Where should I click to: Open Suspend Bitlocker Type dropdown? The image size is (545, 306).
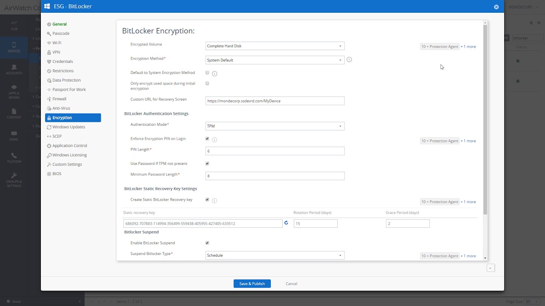coord(275,255)
